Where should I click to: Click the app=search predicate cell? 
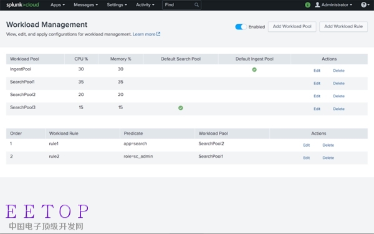point(135,144)
